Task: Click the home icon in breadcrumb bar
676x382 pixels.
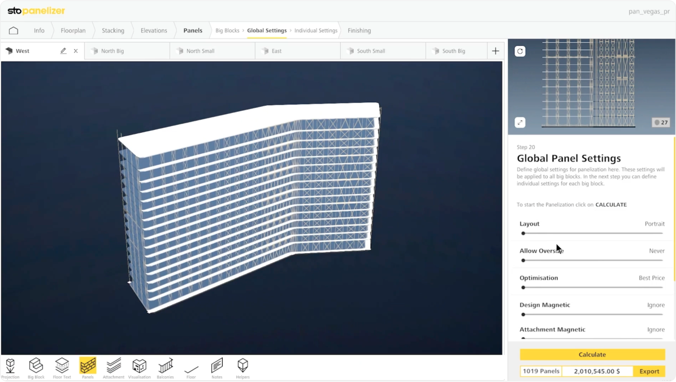Action: [14, 31]
